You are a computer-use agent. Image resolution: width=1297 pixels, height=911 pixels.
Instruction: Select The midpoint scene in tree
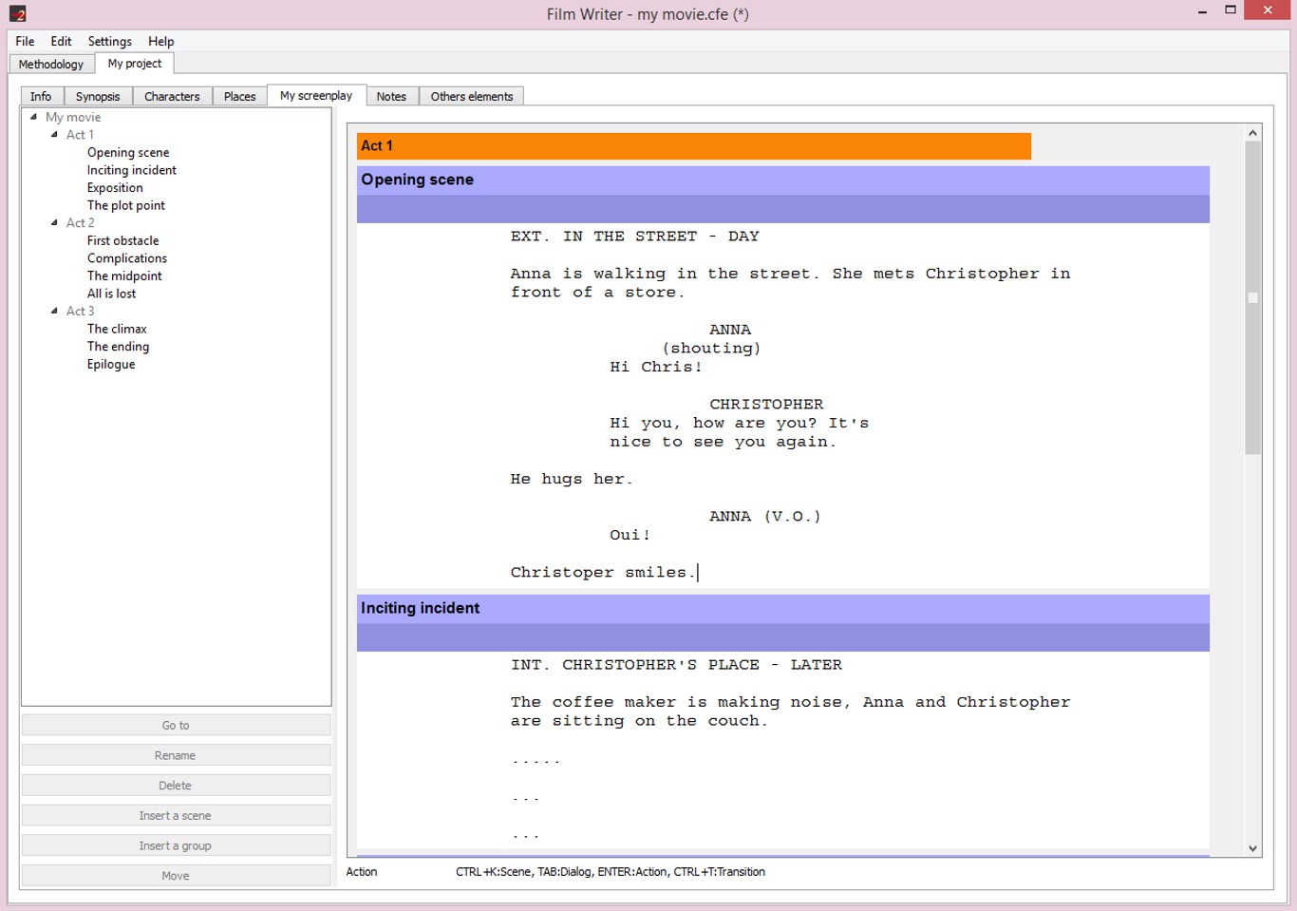[124, 275]
